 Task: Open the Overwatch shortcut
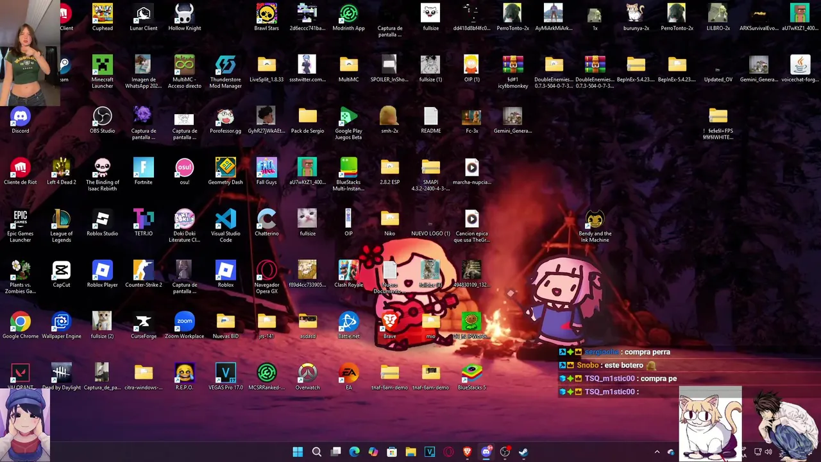tap(307, 377)
